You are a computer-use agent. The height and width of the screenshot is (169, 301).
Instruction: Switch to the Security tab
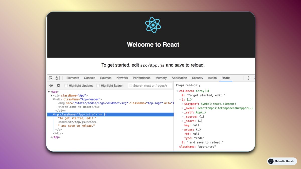click(197, 78)
